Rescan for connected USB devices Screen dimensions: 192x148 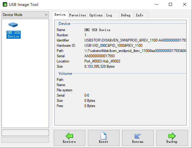[137, 138]
